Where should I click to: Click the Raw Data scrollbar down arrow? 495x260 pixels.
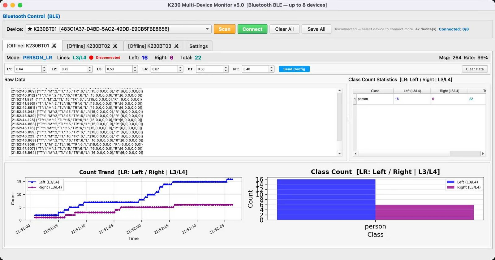pos(339,154)
